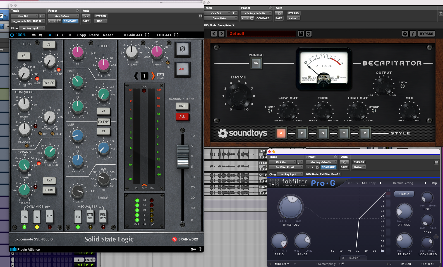Load next Decapitator preset arrow

click(x=221, y=34)
